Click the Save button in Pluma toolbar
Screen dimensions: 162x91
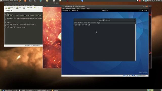[19, 8]
